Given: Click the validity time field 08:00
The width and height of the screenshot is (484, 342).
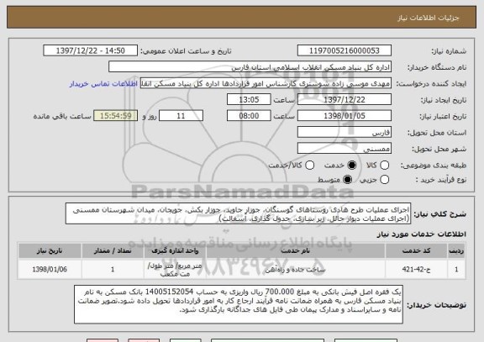Looking at the screenshot, I should [249, 116].
